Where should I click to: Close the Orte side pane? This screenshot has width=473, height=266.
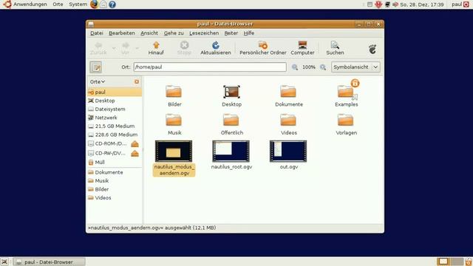pyautogui.click(x=137, y=82)
